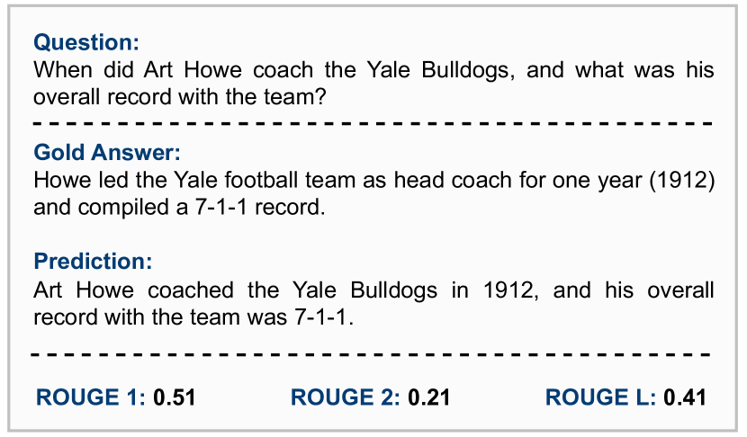Select the ROUGE L score 0.41

pos(685,397)
